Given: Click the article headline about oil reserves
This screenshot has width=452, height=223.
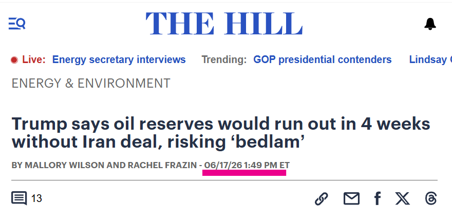Looking at the screenshot, I should (x=221, y=133).
